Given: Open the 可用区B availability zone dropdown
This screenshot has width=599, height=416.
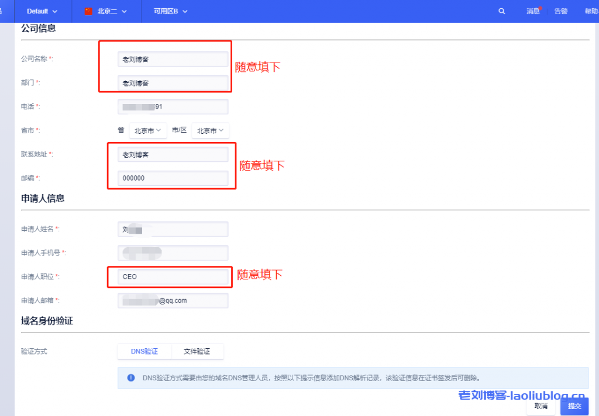Looking at the screenshot, I should pyautogui.click(x=170, y=11).
